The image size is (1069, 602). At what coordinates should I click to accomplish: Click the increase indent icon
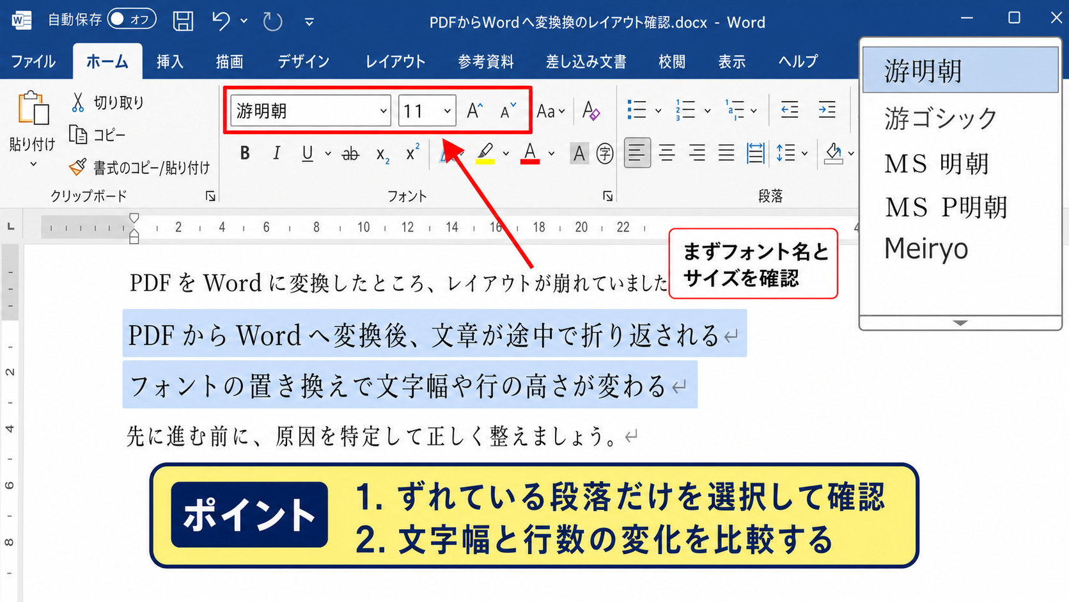(x=827, y=110)
